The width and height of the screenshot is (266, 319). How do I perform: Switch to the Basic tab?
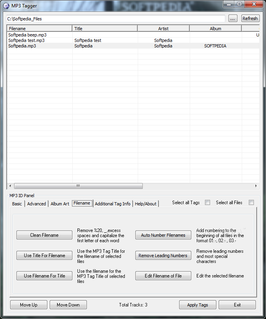[17, 204]
